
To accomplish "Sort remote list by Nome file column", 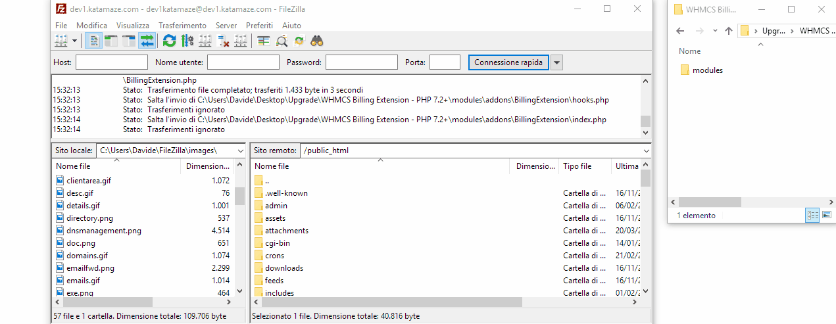I will tap(380, 166).
